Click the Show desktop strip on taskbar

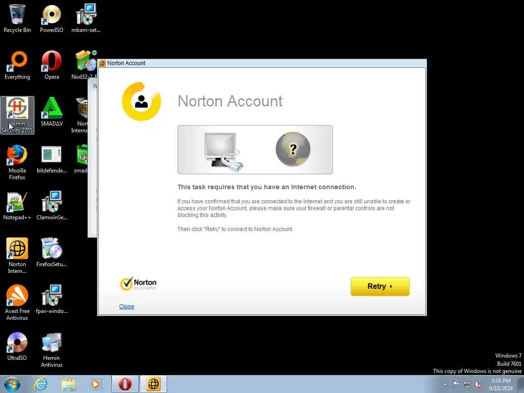click(521, 384)
